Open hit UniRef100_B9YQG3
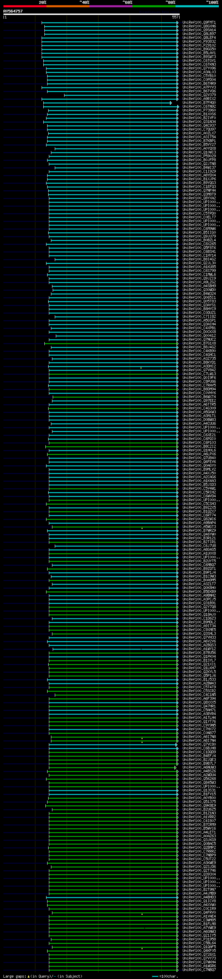 (x=199, y=183)
